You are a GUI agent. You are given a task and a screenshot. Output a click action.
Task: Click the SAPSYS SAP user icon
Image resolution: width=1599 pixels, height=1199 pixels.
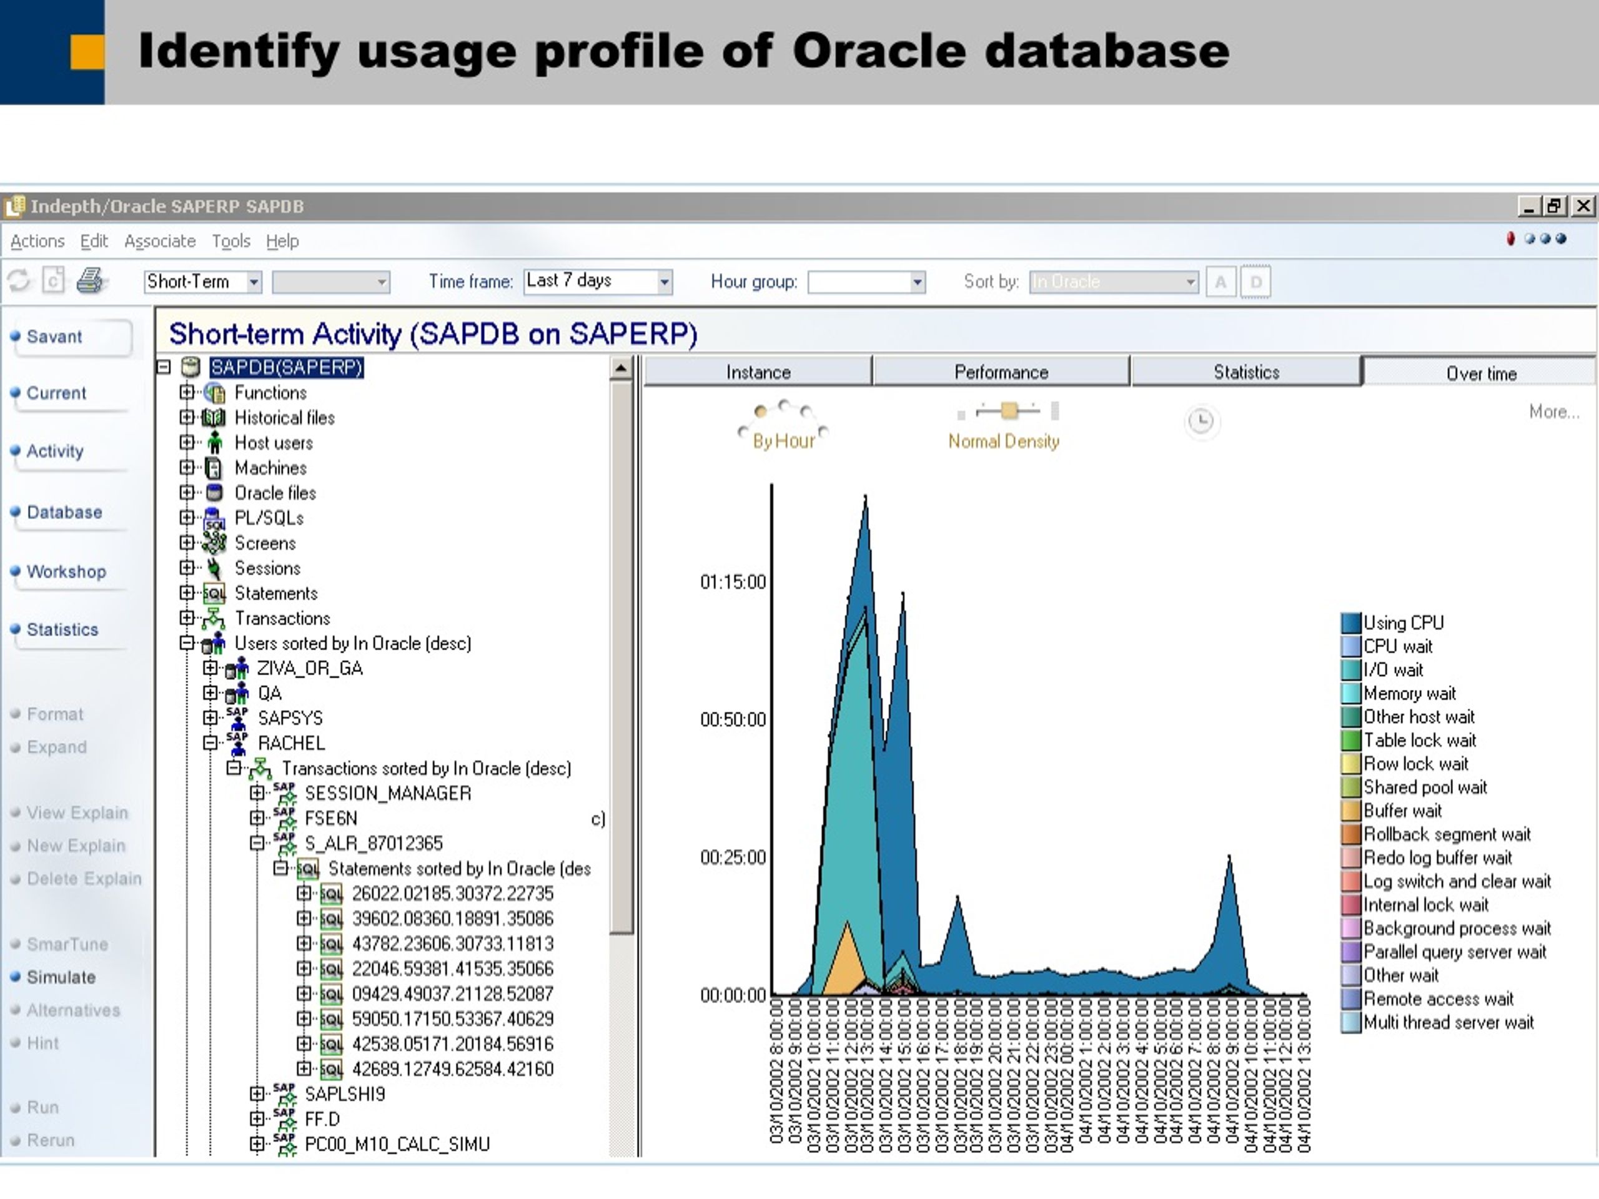coord(237,718)
